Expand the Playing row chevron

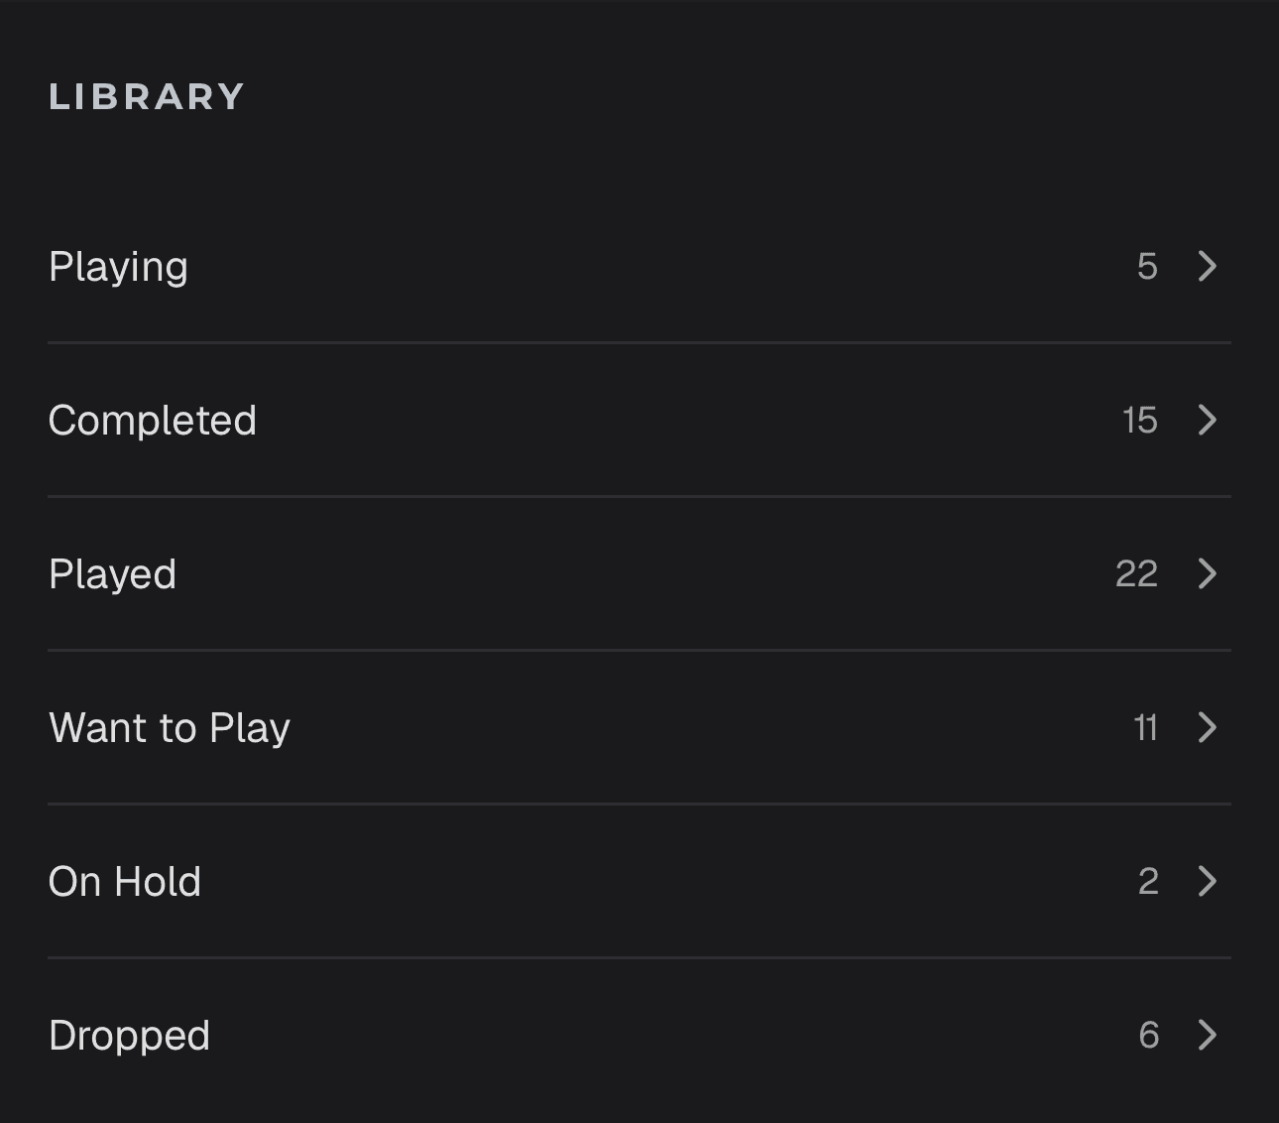(1207, 266)
